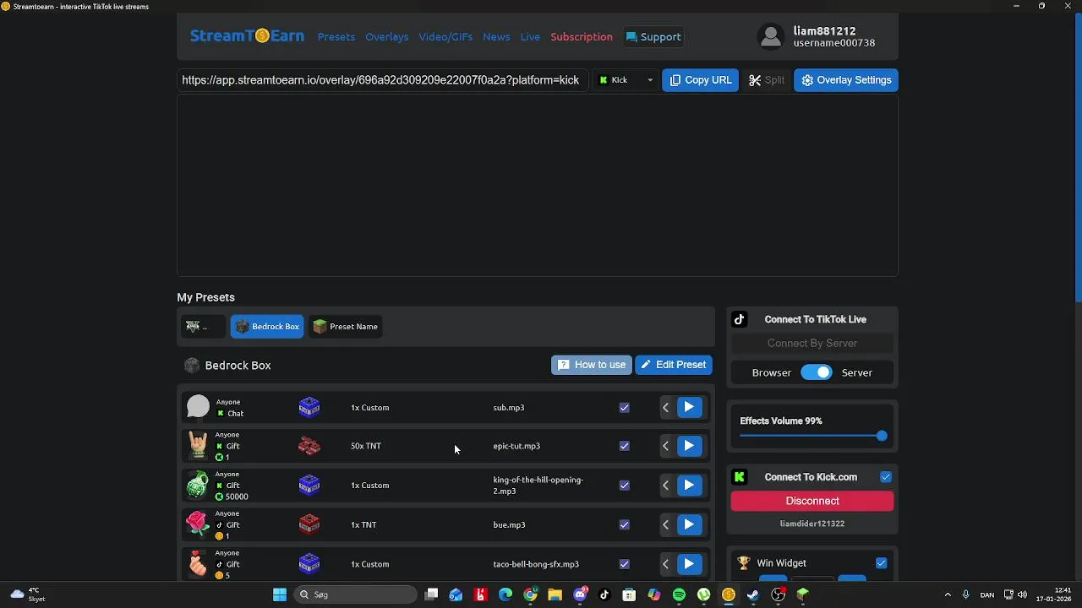This screenshot has width=1082, height=608.
Task: Click the finger heart gift icon in taco-bell row
Action: [x=198, y=563]
